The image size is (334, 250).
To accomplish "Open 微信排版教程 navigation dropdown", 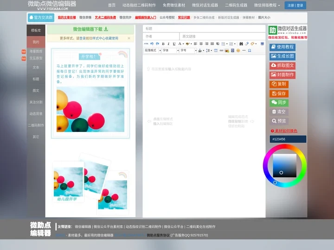I will coord(267,5).
